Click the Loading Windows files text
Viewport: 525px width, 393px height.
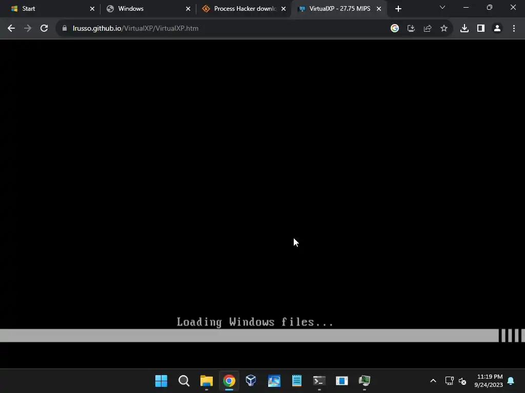pos(255,322)
